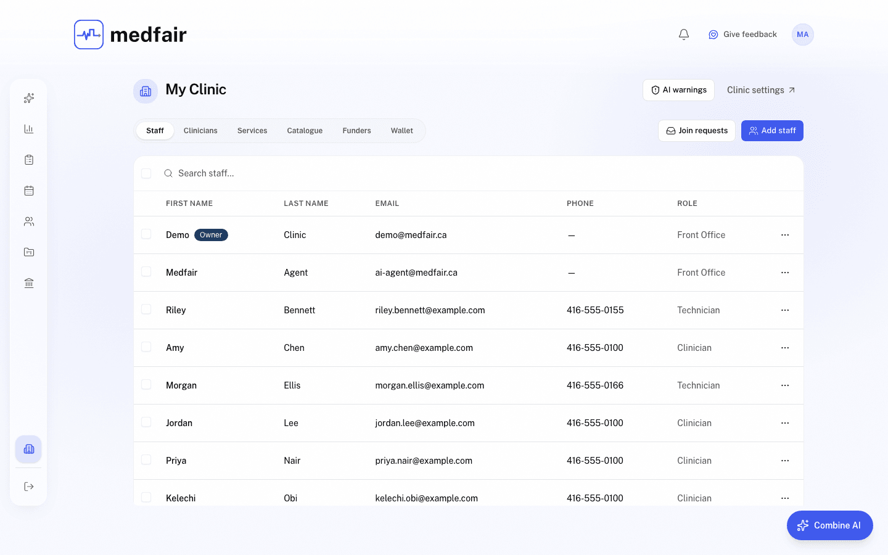The image size is (888, 555).
Task: Open the bank building sidebar icon
Action: pyautogui.click(x=29, y=283)
